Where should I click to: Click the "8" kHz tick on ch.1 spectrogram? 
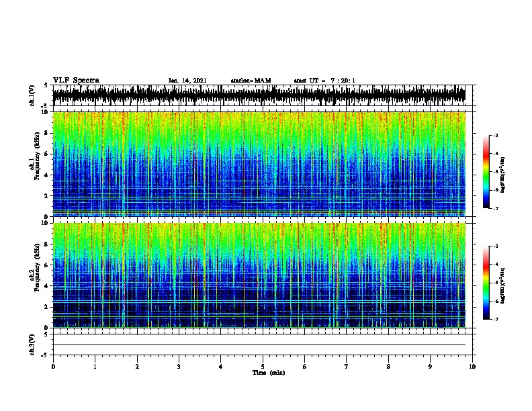pos(46,133)
